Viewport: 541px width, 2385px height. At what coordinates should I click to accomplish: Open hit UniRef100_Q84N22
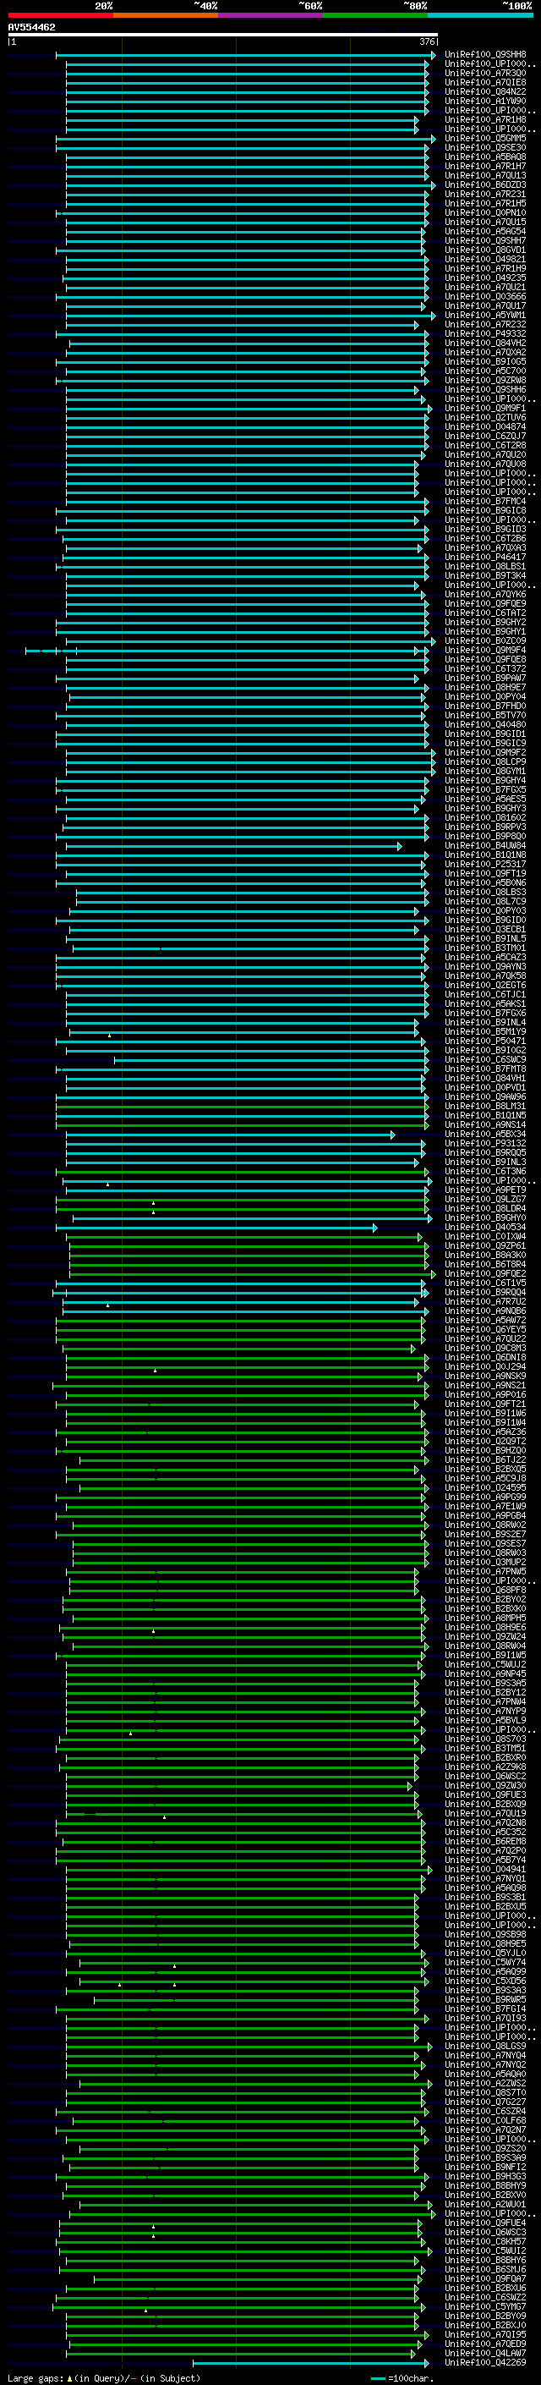coord(485,91)
